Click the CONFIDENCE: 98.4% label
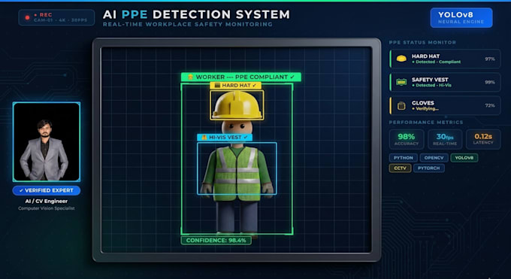Screen dimensions: 511x279 click(216, 241)
